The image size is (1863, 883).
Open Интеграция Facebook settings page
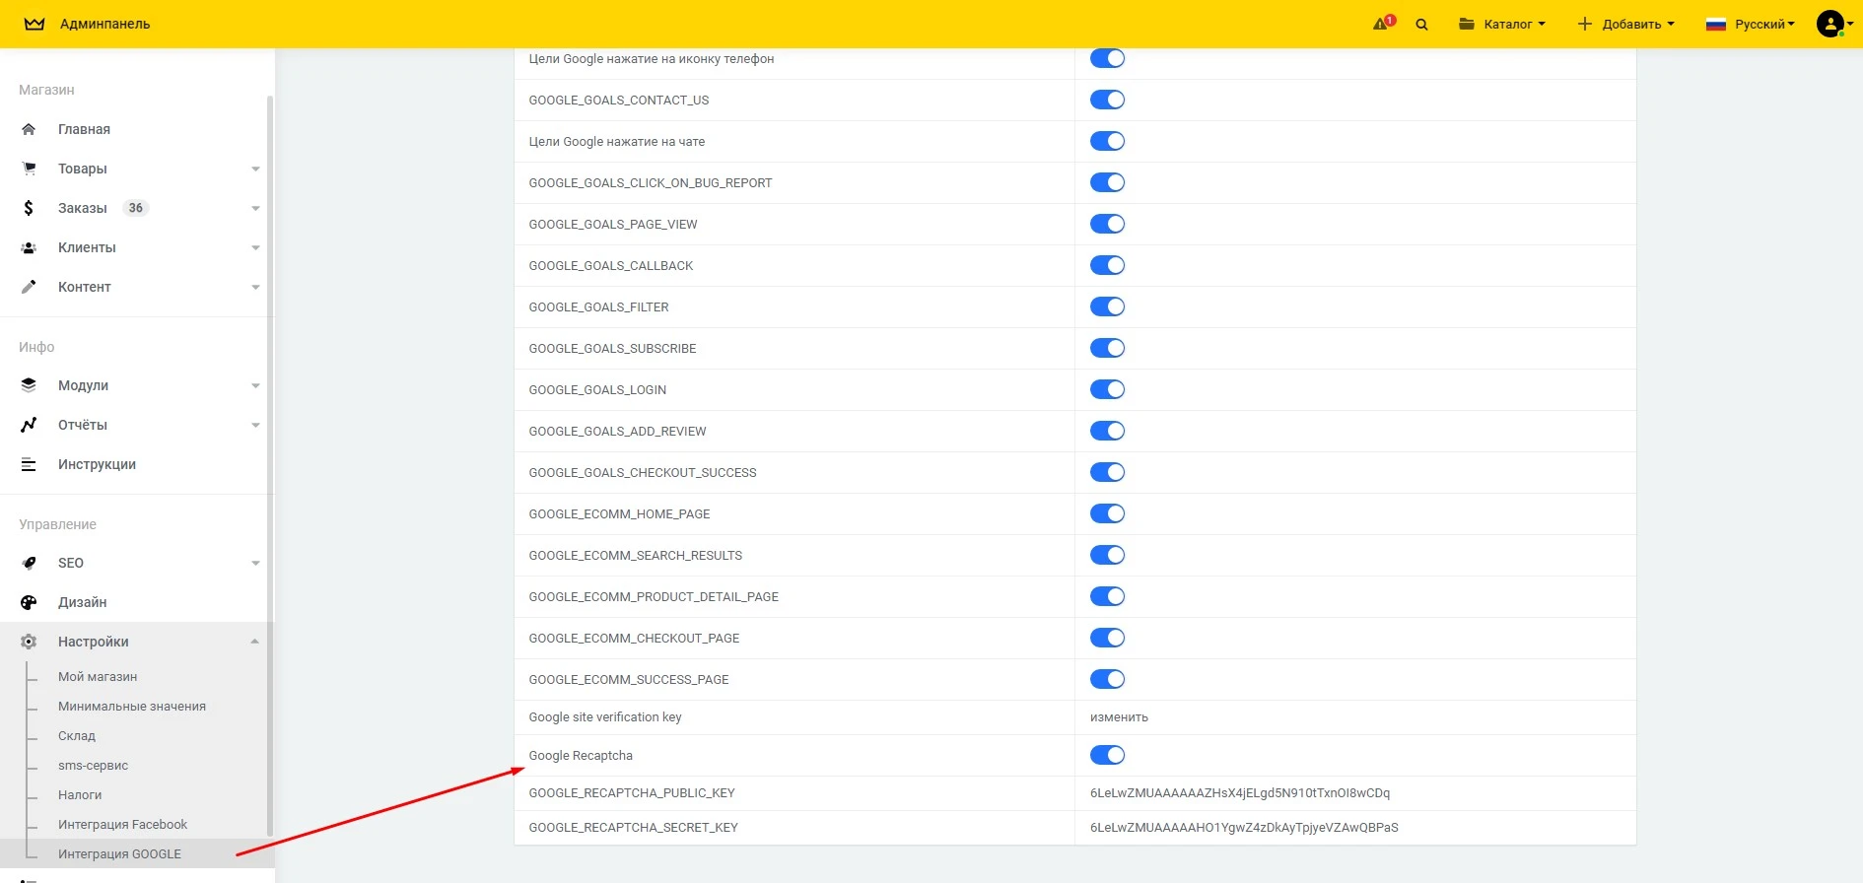point(122,824)
